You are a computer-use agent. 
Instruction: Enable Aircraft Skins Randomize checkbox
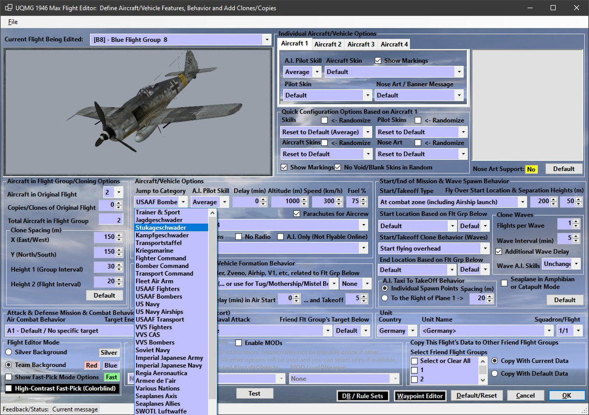click(x=324, y=143)
